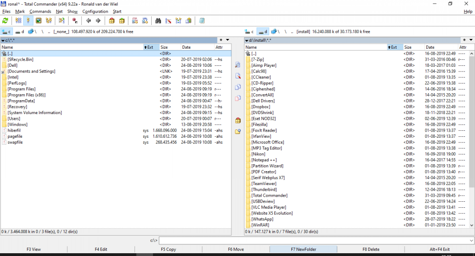This screenshot has width=475, height=256.
Task: Select the [Notepad ++] folder
Action: [x=264, y=160]
